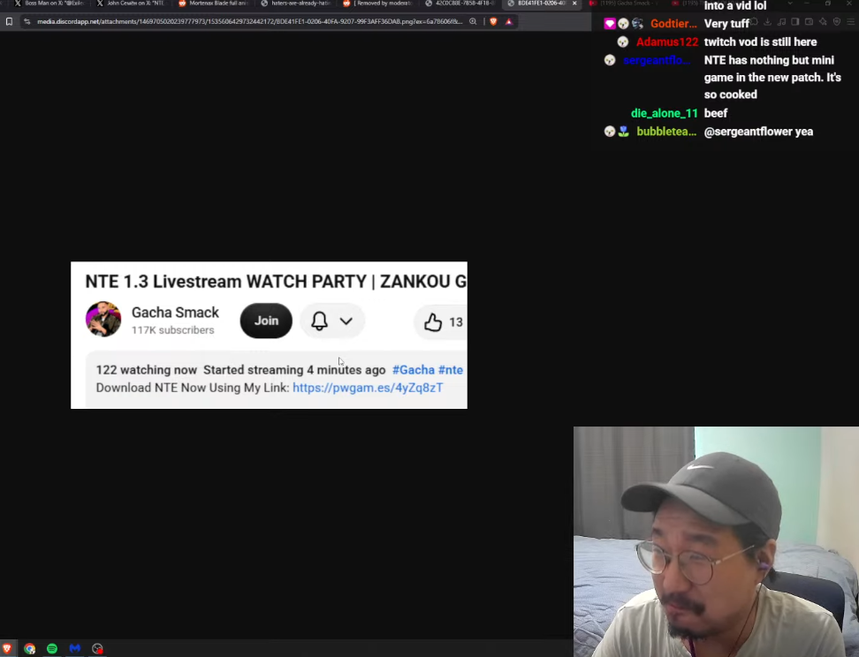Click username 'Adamus122' in chat
Image resolution: width=859 pixels, height=657 pixels.
[667, 42]
